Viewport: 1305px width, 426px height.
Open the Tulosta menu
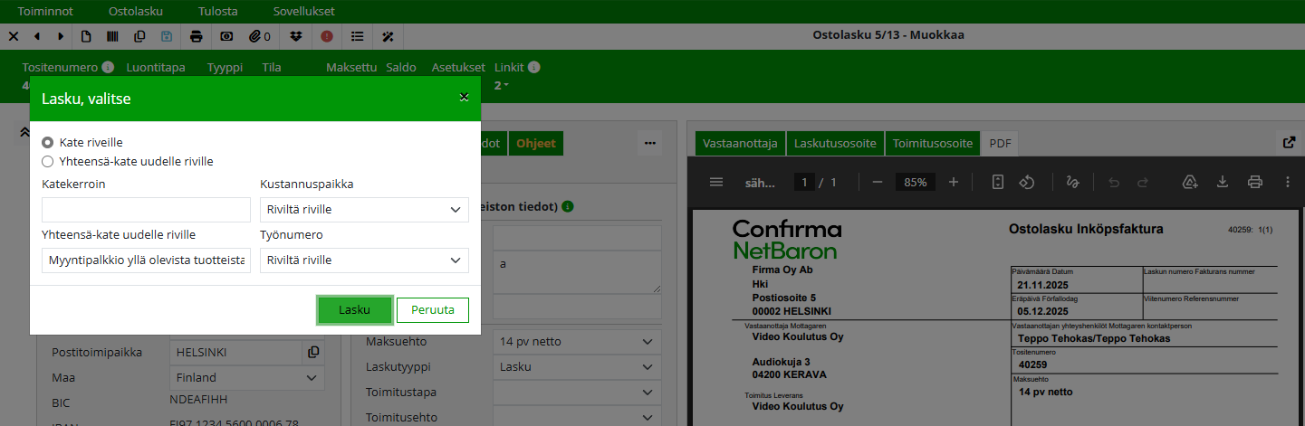pos(217,12)
